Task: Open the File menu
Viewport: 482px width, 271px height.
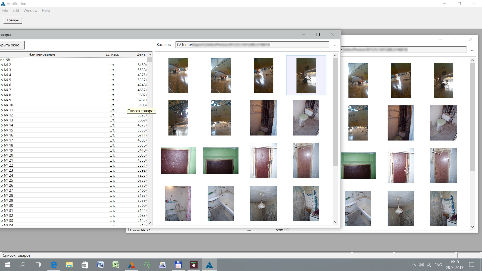Action: point(5,11)
